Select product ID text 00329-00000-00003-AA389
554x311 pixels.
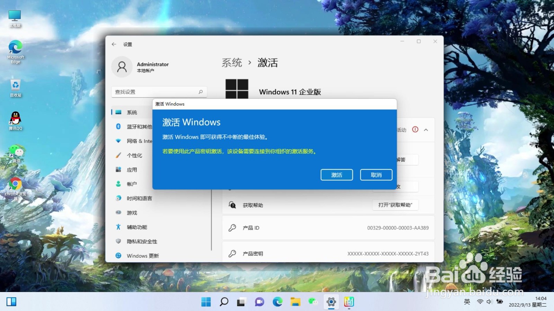[x=398, y=228]
